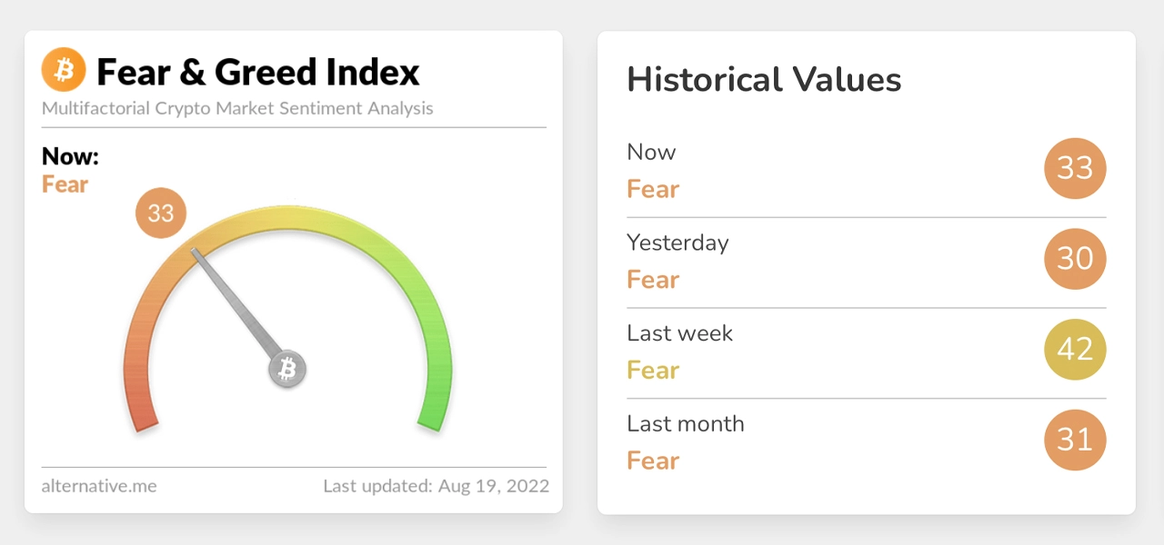
Task: Click the green extreme greed end of gauge
Action: 434,404
